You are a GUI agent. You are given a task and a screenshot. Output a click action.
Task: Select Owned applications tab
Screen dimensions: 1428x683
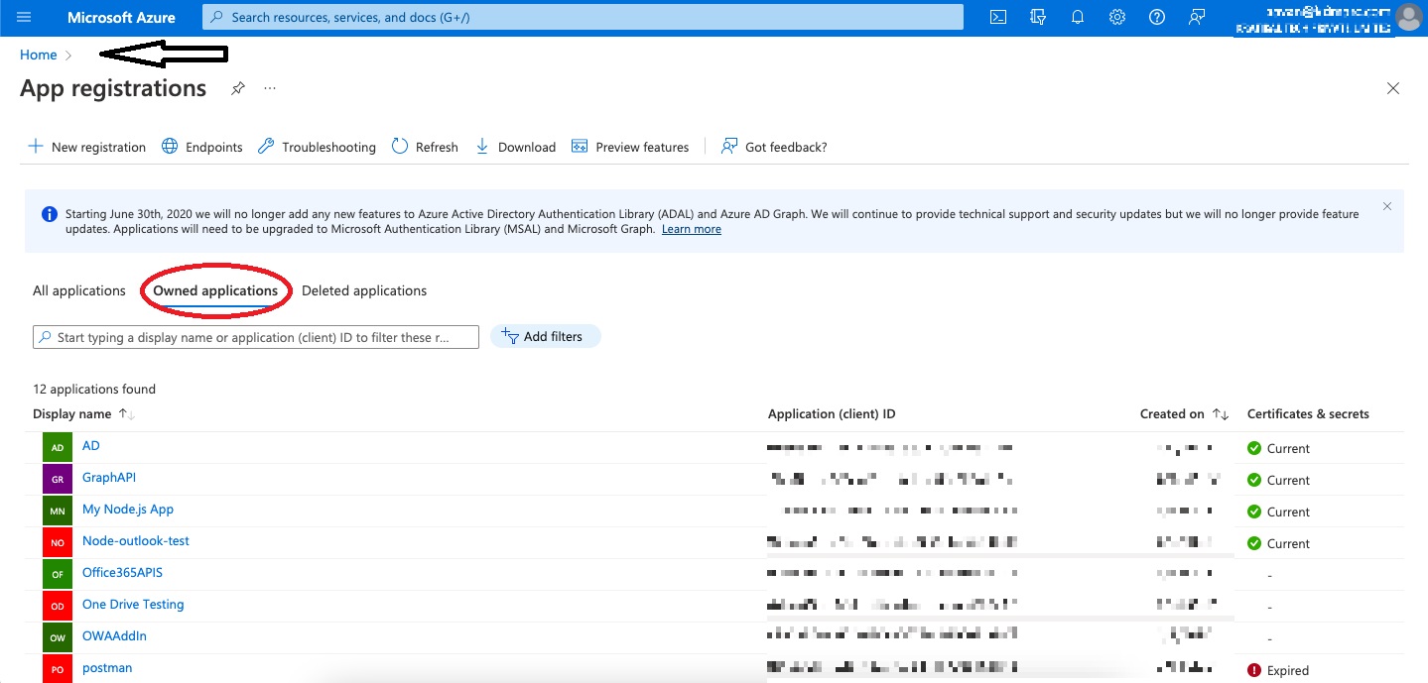pos(215,290)
